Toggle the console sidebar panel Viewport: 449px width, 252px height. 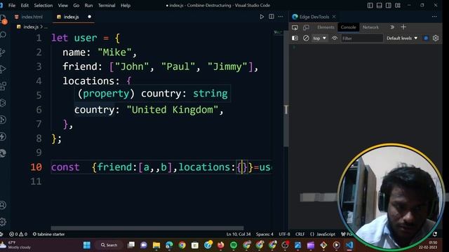click(x=295, y=38)
